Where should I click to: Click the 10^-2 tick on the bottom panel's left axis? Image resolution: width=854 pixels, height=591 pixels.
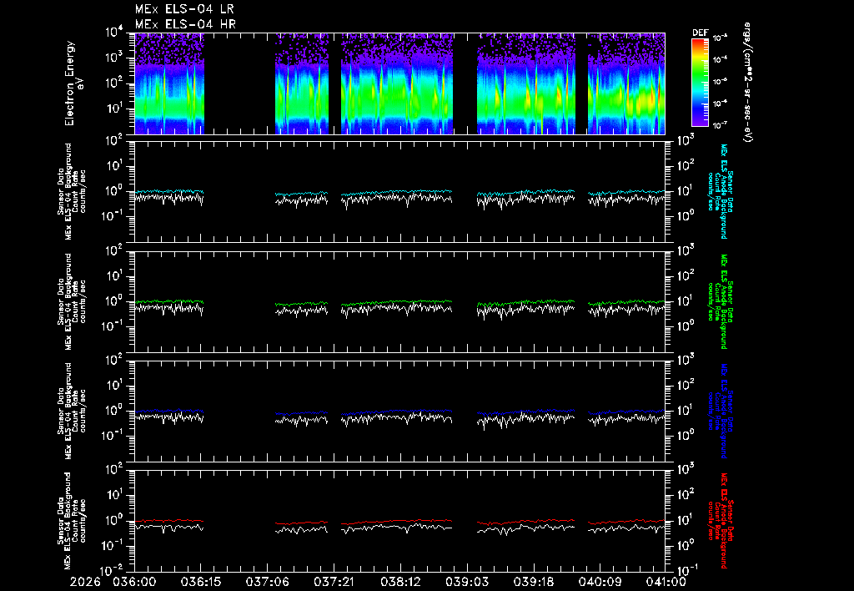pyautogui.click(x=114, y=571)
